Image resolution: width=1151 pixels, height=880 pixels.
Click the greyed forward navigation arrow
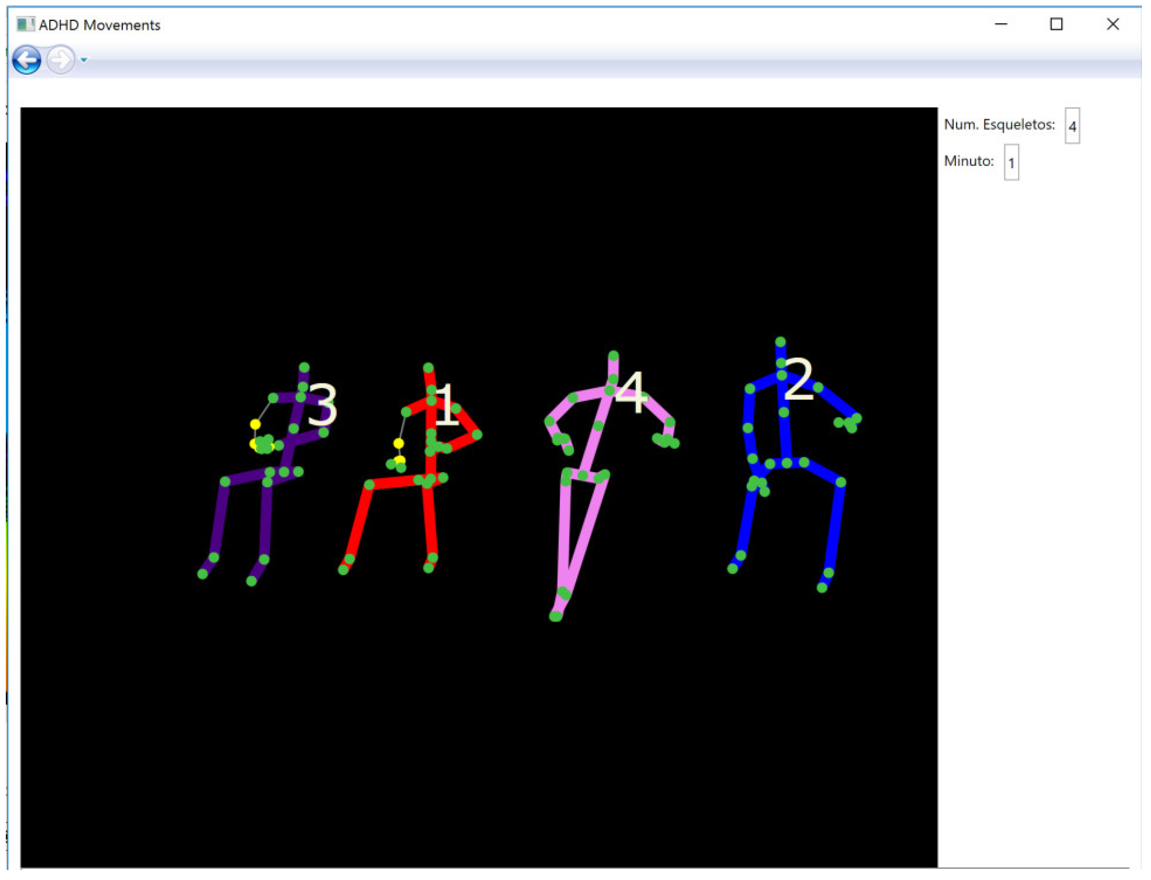[x=60, y=60]
